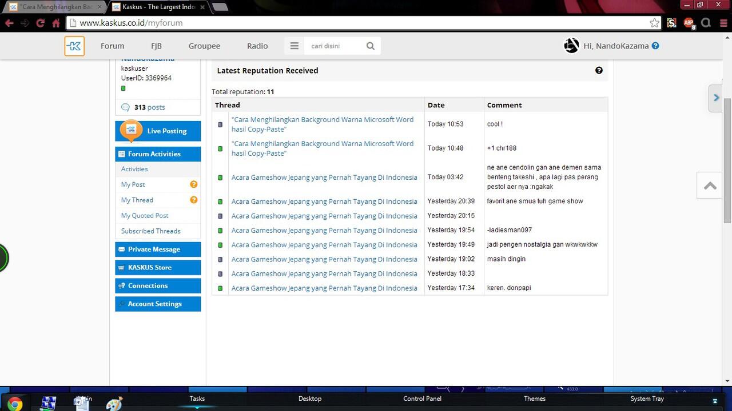732x411 pixels.
Task: Open the Paint icon in the taskbar
Action: (114, 404)
